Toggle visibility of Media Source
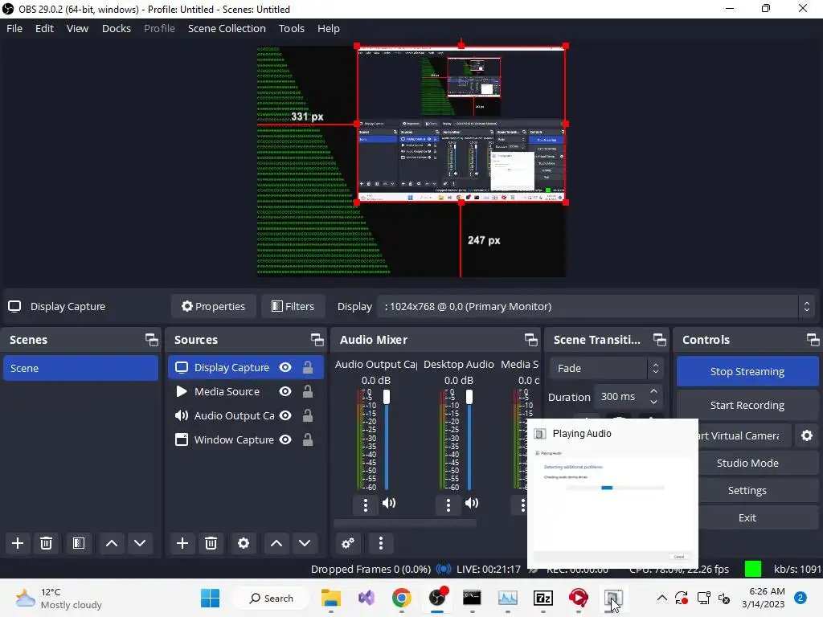This screenshot has height=617, width=823. point(285,391)
